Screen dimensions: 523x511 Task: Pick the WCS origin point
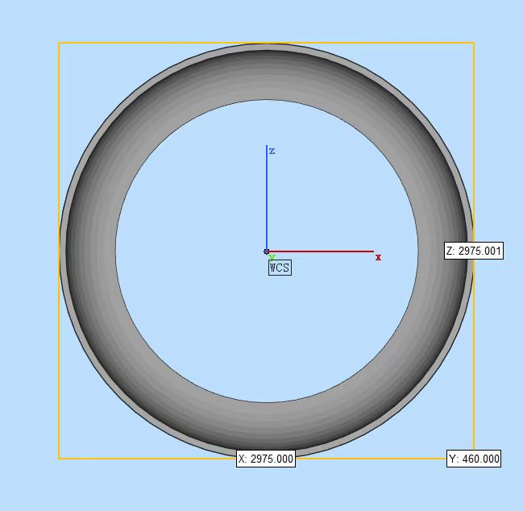click(x=267, y=251)
